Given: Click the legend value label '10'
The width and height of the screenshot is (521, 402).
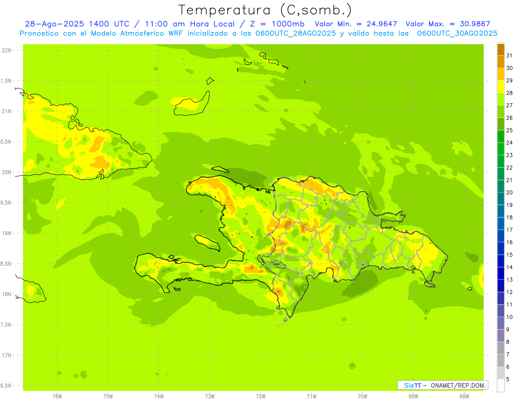Looking at the screenshot, I should point(509,317).
